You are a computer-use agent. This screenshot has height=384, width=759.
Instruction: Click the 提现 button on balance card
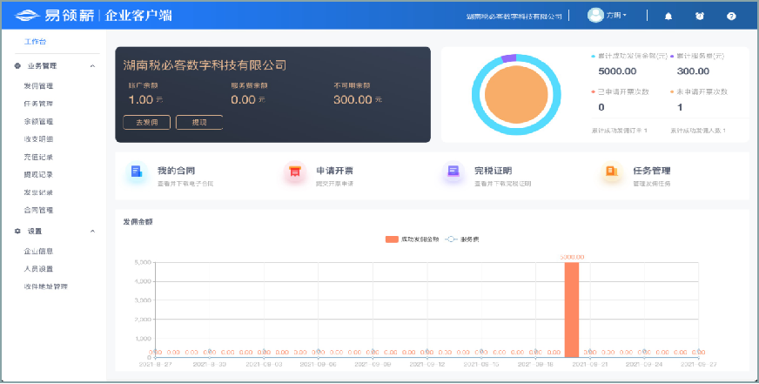pyautogui.click(x=199, y=123)
